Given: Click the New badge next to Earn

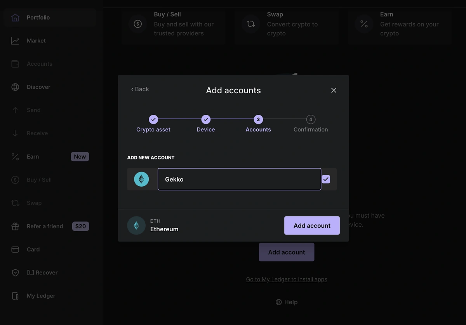Looking at the screenshot, I should click(x=80, y=157).
